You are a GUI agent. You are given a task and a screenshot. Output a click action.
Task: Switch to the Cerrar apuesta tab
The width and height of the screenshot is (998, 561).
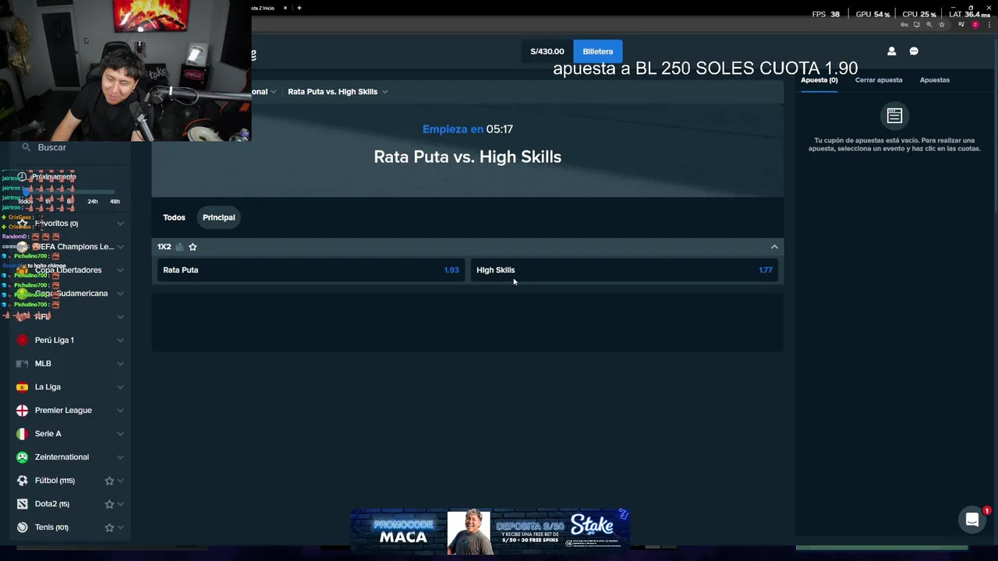[x=879, y=80]
